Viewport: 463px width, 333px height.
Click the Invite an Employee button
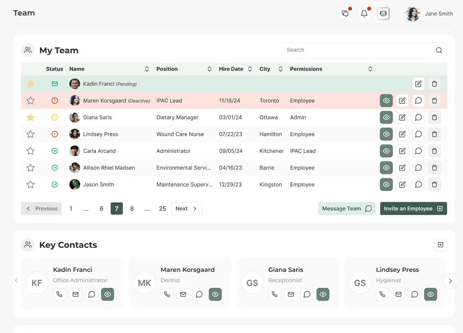[413, 209]
